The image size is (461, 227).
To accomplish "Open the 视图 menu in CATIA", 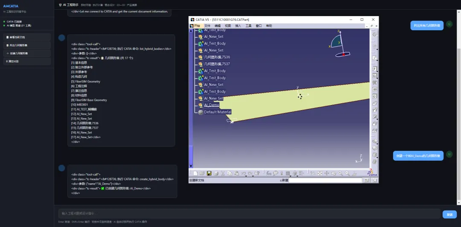I will click(x=228, y=26).
